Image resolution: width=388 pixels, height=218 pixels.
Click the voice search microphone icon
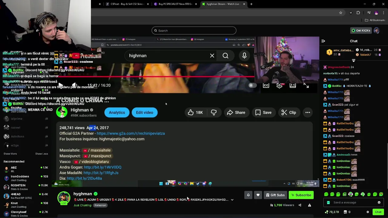pyautogui.click(x=244, y=56)
